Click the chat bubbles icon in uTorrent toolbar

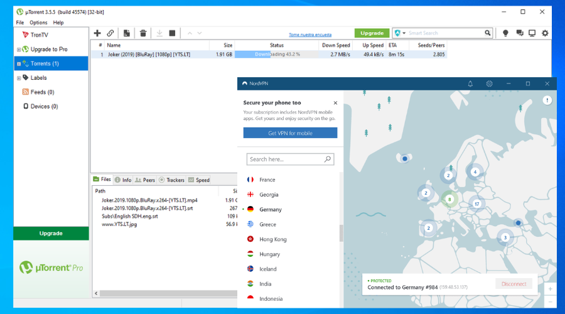point(520,33)
